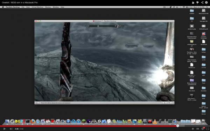
Task: Open the Window menu
Action: click(x=56, y=7)
